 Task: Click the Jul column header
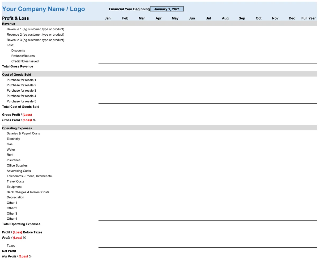(x=209, y=18)
